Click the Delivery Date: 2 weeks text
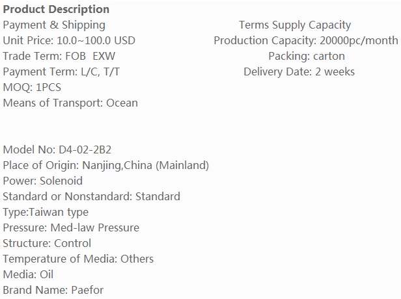401x299 pixels. pos(299,71)
